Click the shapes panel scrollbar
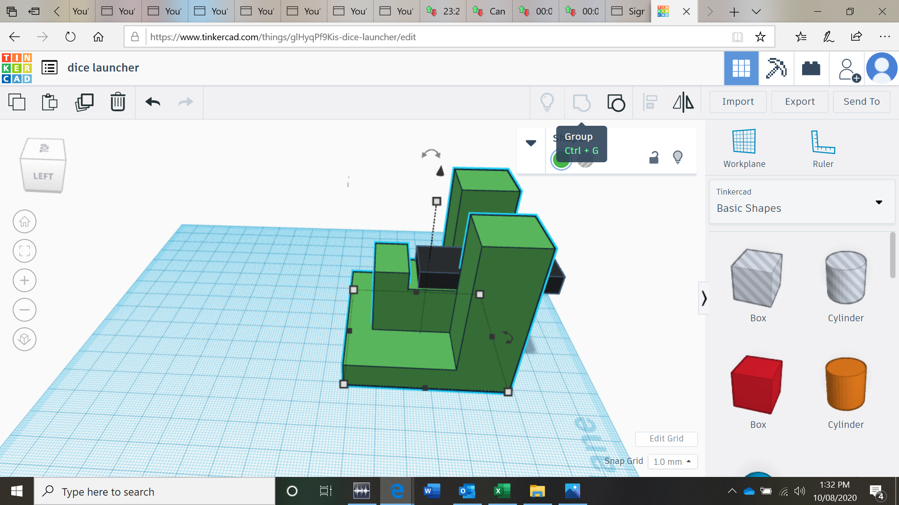The image size is (899, 505). [892, 255]
